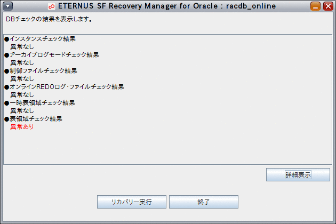This screenshot has width=336, height=224.
Task: Click the DBチェックの結果を表示します message
Action: coord(49,19)
